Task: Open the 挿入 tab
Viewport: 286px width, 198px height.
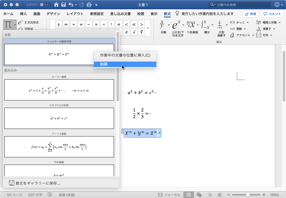Action: point(23,14)
